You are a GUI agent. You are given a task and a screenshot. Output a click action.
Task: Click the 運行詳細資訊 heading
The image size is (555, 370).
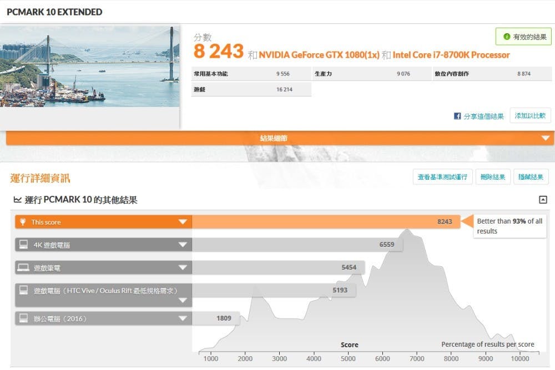click(40, 178)
